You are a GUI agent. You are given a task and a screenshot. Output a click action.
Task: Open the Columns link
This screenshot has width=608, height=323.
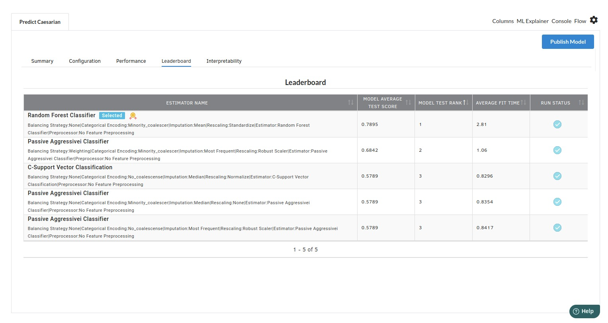tap(503, 21)
